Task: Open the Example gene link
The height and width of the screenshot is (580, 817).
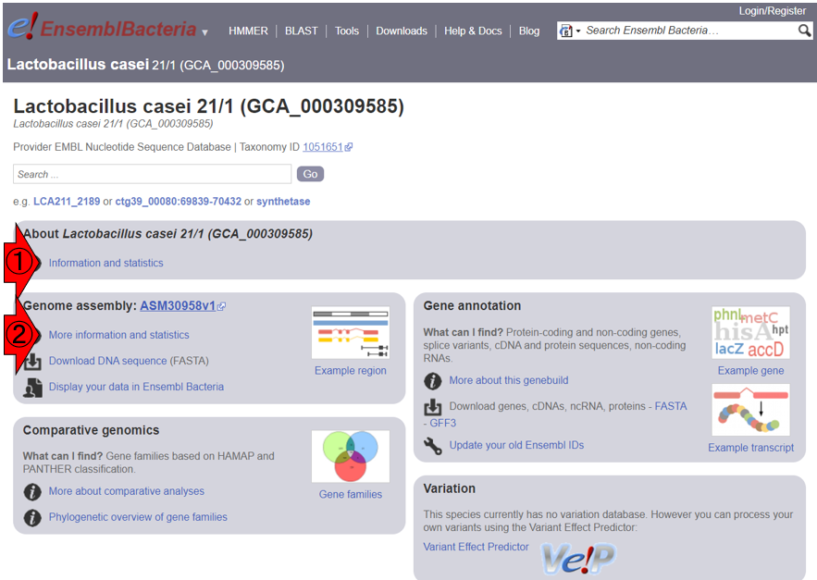Action: coord(750,371)
